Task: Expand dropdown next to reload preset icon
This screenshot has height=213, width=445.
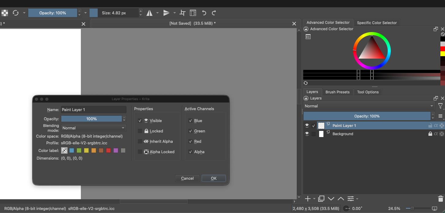Action: pos(24,13)
